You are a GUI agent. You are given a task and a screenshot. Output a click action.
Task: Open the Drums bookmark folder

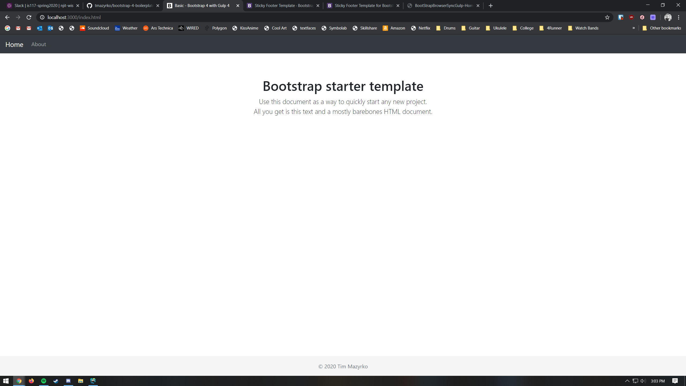click(x=446, y=28)
